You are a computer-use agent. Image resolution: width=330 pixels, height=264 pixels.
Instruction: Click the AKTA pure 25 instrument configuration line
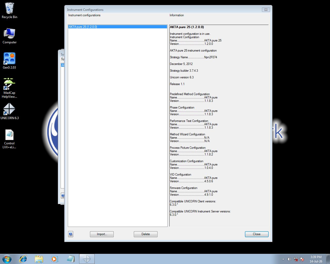coord(193,51)
